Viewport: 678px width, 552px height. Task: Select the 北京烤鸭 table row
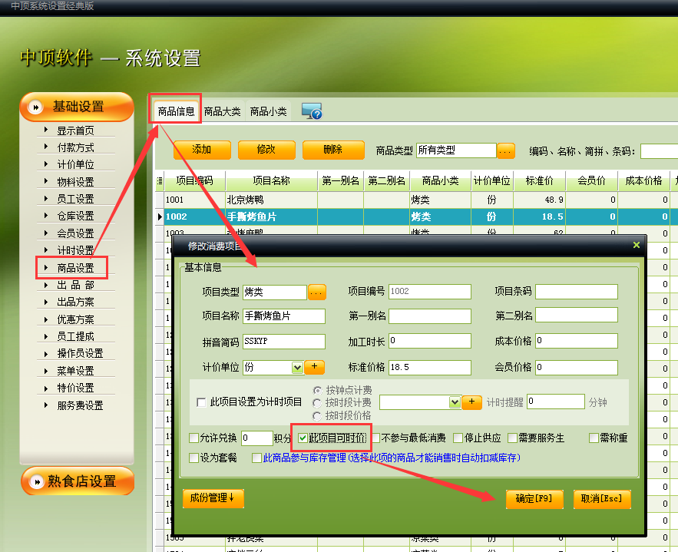[417, 200]
